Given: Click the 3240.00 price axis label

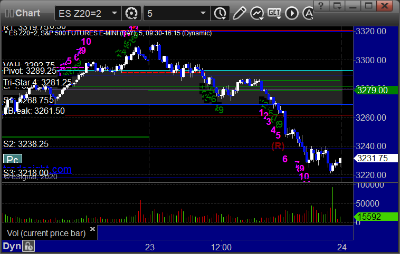Looking at the screenshot, I should click(x=371, y=146).
